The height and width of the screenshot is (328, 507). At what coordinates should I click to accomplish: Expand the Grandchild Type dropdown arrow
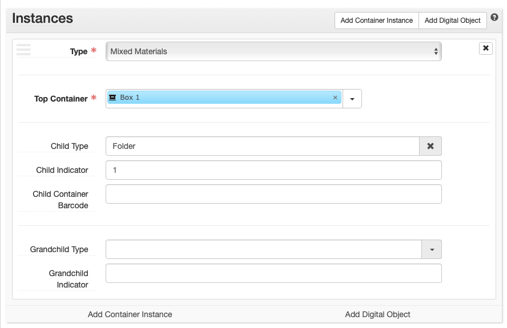pos(431,250)
